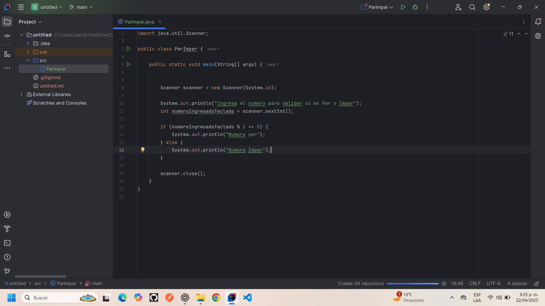The height and width of the screenshot is (306, 545).
Task: Open the 4 spaces indent settings
Action: pyautogui.click(x=517, y=284)
